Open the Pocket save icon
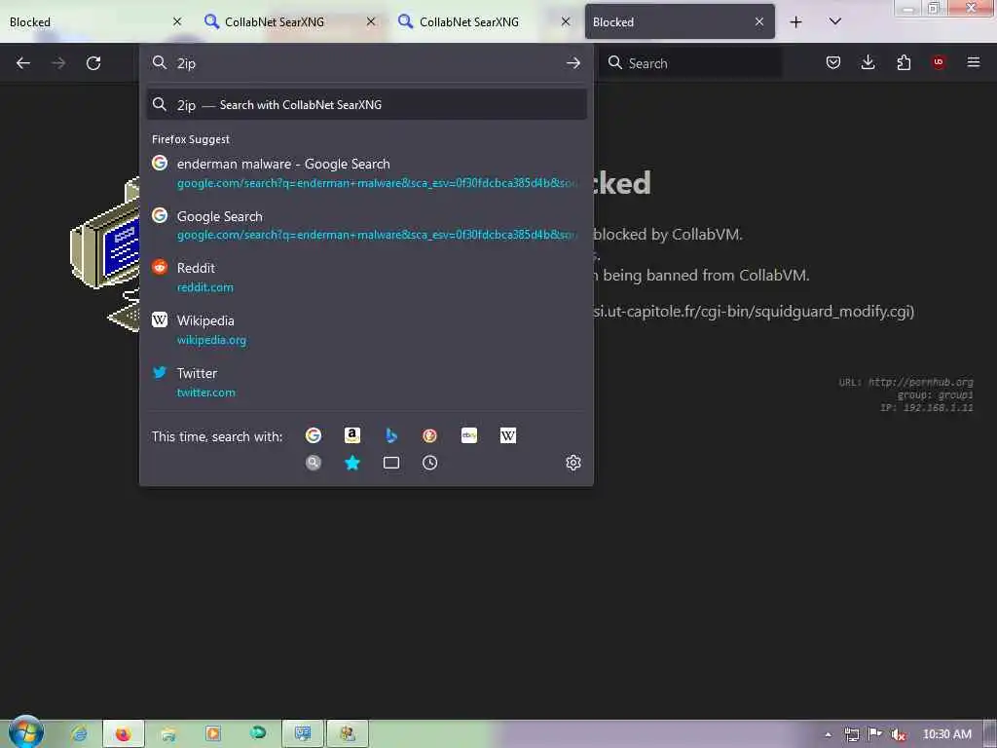 coord(833,62)
